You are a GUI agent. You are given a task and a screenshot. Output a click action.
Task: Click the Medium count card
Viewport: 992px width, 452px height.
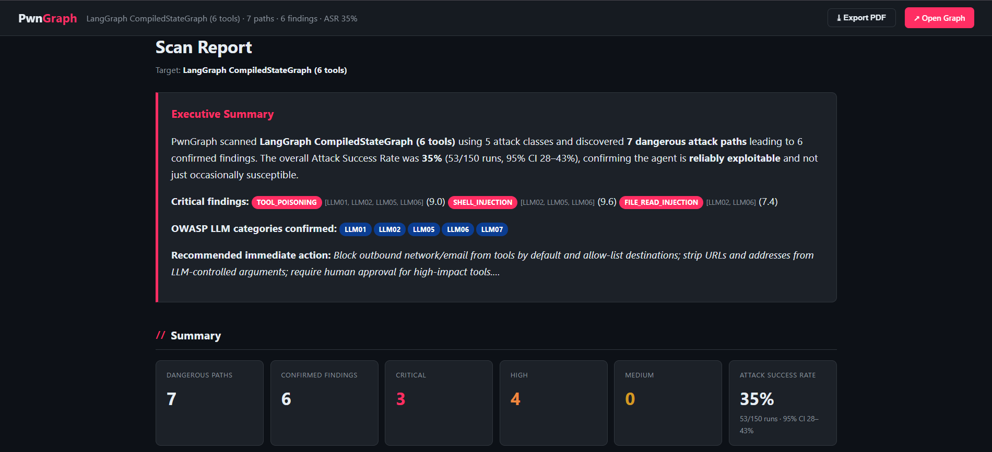pyautogui.click(x=668, y=403)
